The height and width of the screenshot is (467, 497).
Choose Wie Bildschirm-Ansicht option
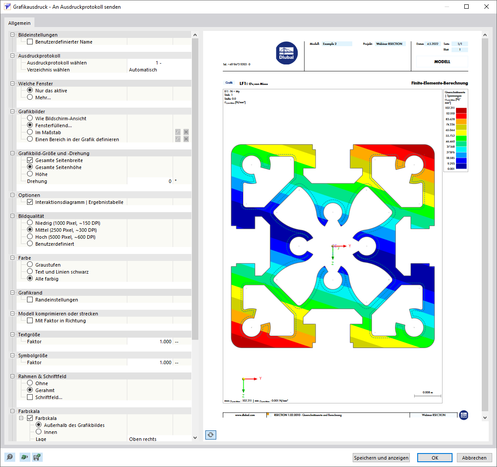pyautogui.click(x=30, y=118)
